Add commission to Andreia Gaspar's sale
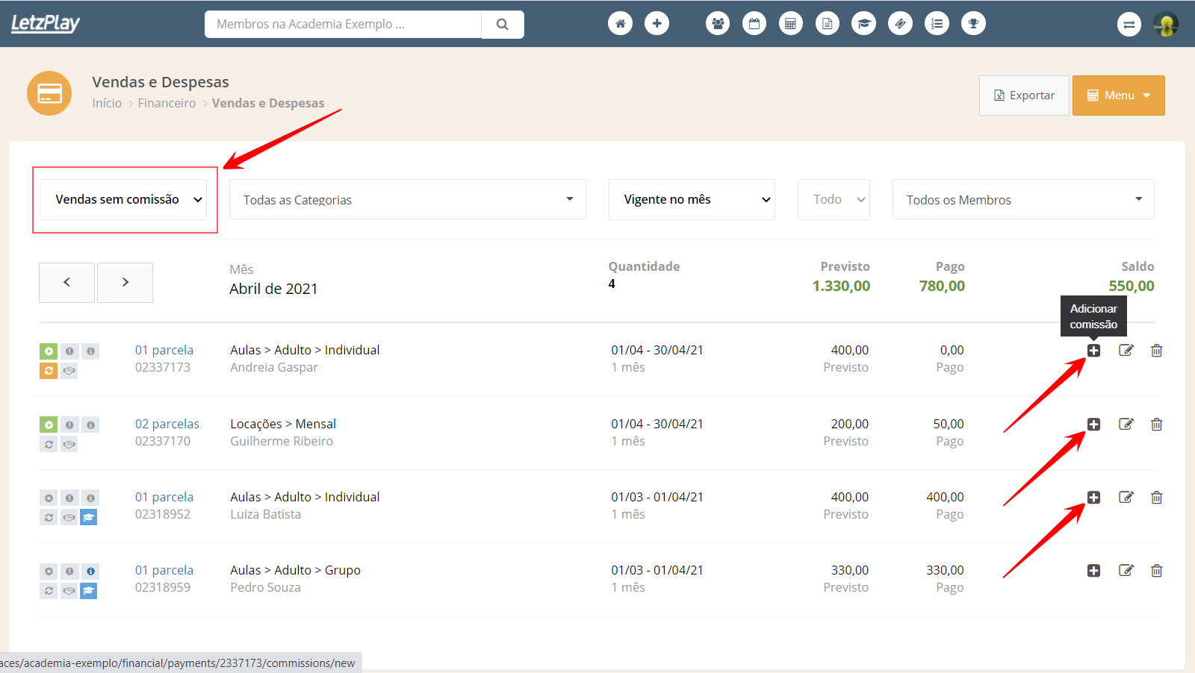 [1093, 351]
